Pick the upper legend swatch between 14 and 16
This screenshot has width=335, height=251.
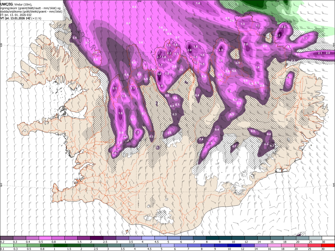[x=264, y=238]
